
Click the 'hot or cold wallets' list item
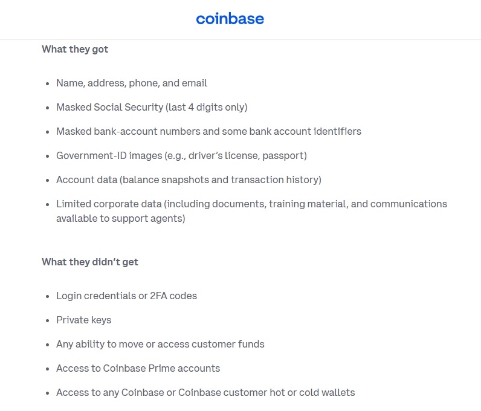pyautogui.click(x=205, y=393)
